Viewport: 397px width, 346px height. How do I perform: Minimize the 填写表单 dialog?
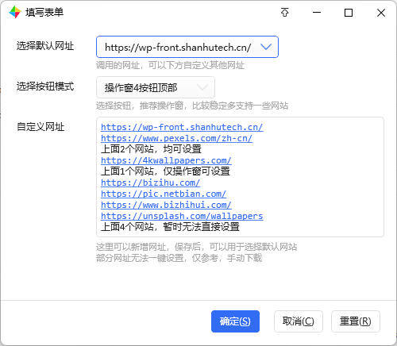point(317,13)
